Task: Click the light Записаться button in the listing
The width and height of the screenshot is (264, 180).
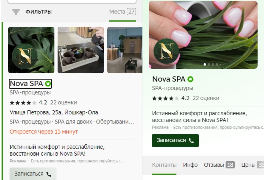Action: [x=33, y=174]
